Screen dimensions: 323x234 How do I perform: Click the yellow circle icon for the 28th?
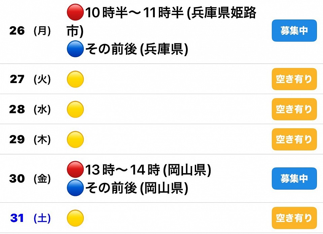click(75, 109)
